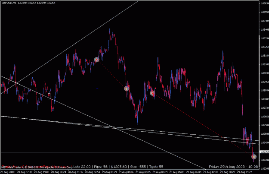Viewport: 269px width, 174px height.
Task: Click the Lot: 22.00 readout
Action: pyautogui.click(x=82, y=167)
